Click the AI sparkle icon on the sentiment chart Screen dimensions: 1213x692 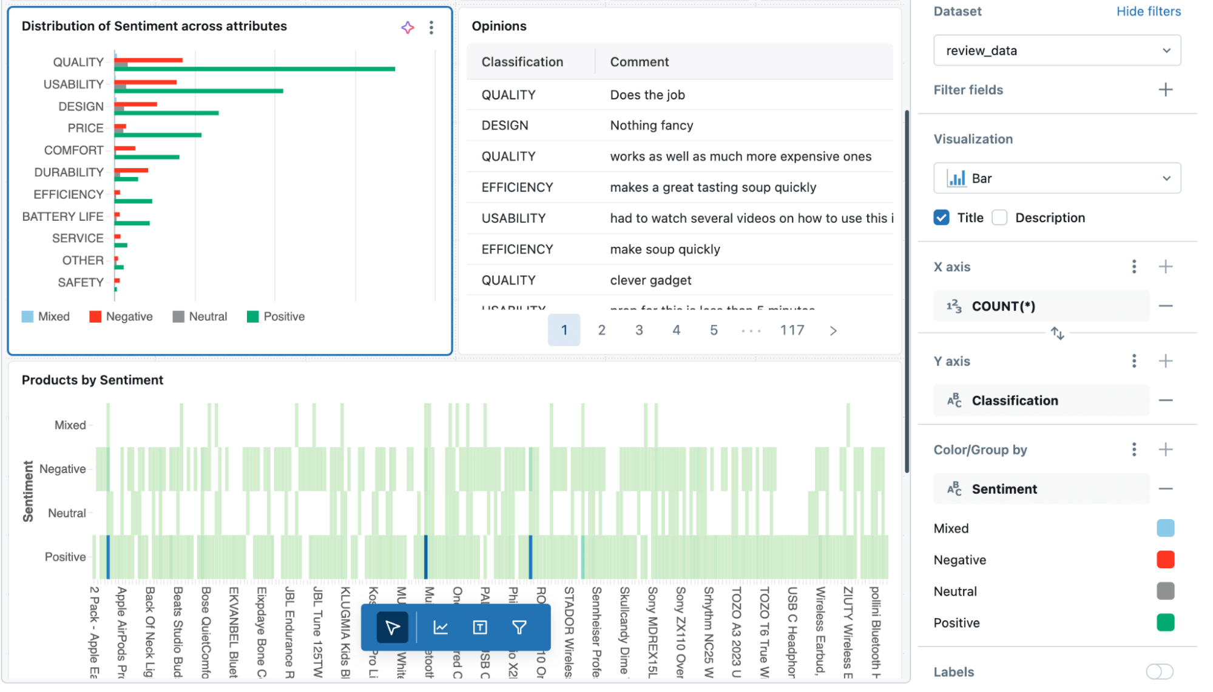pos(407,27)
